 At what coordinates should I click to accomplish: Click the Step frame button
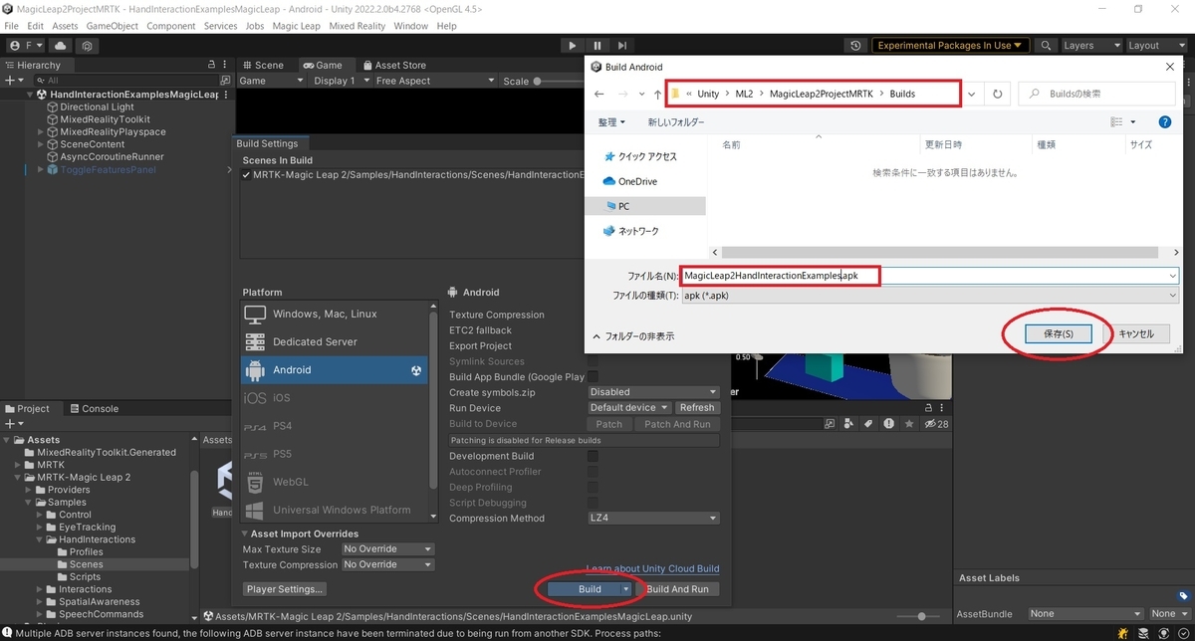pos(622,45)
